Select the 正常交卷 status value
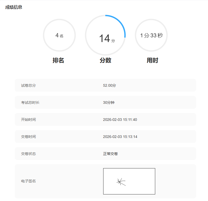The width and height of the screenshot is (208, 201). pos(110,154)
